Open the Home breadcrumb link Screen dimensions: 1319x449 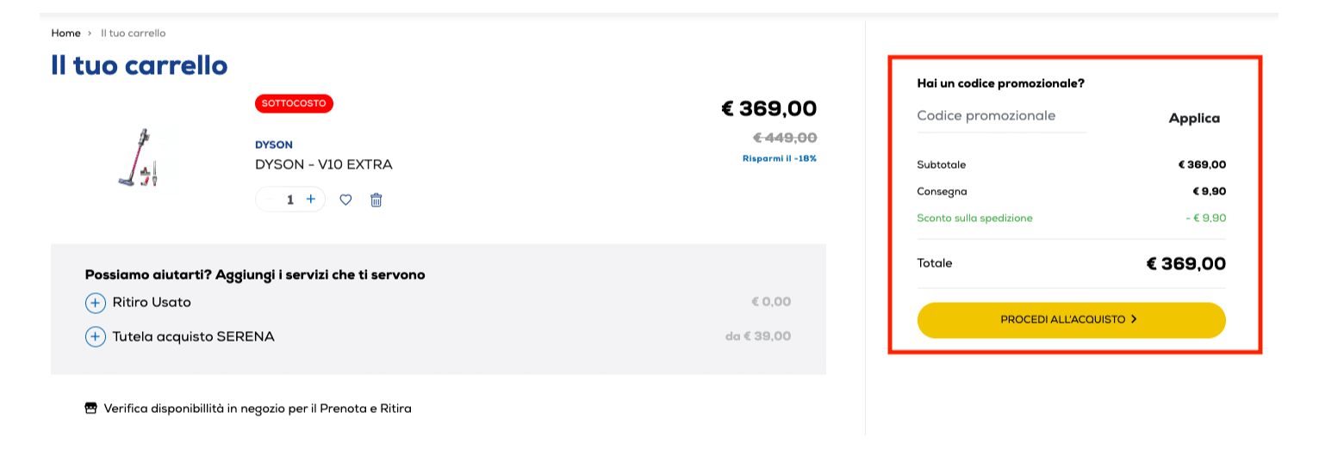pyautogui.click(x=65, y=34)
